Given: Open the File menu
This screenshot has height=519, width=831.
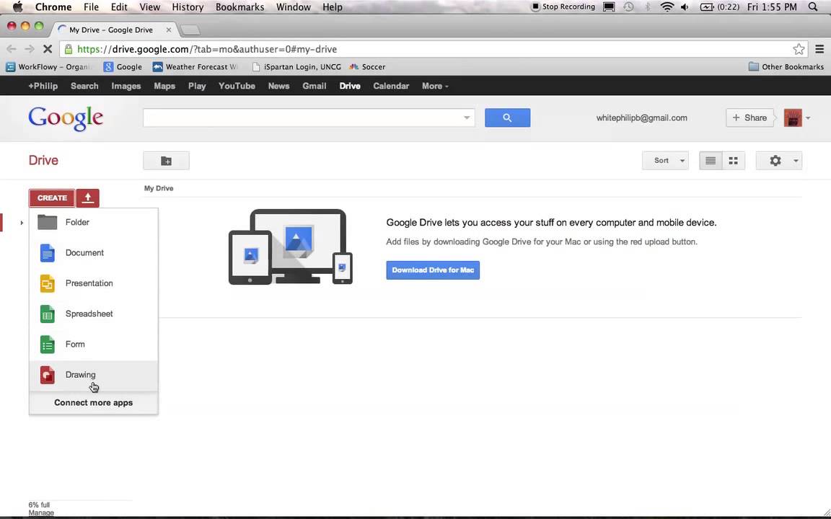Looking at the screenshot, I should 91,7.
